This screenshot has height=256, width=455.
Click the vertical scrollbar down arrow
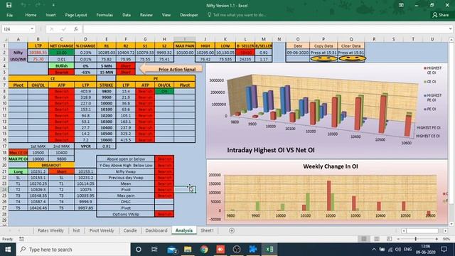click(x=451, y=224)
